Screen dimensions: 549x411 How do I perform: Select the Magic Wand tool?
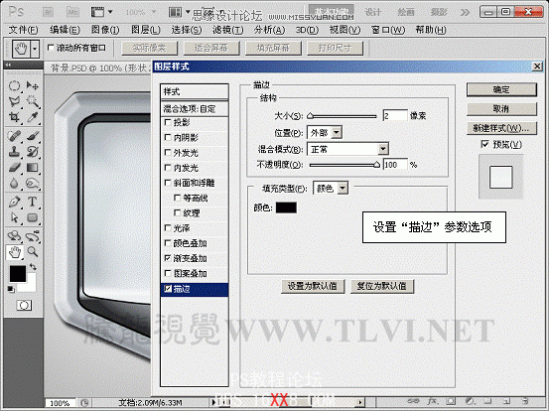[x=32, y=101]
